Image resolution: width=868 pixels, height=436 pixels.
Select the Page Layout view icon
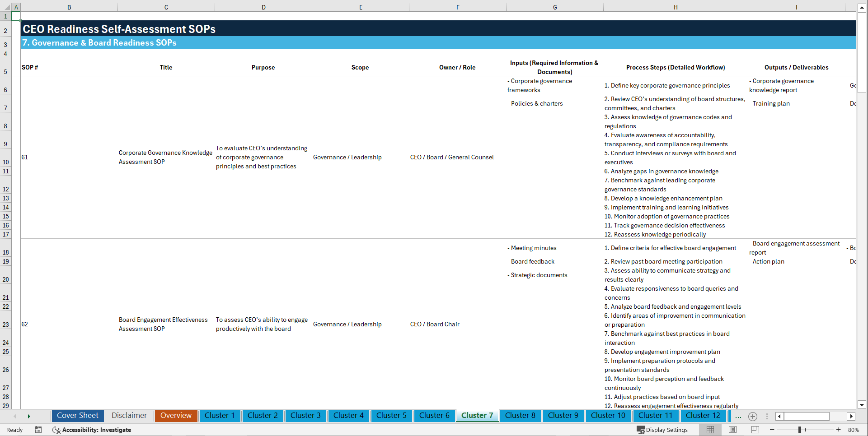732,430
